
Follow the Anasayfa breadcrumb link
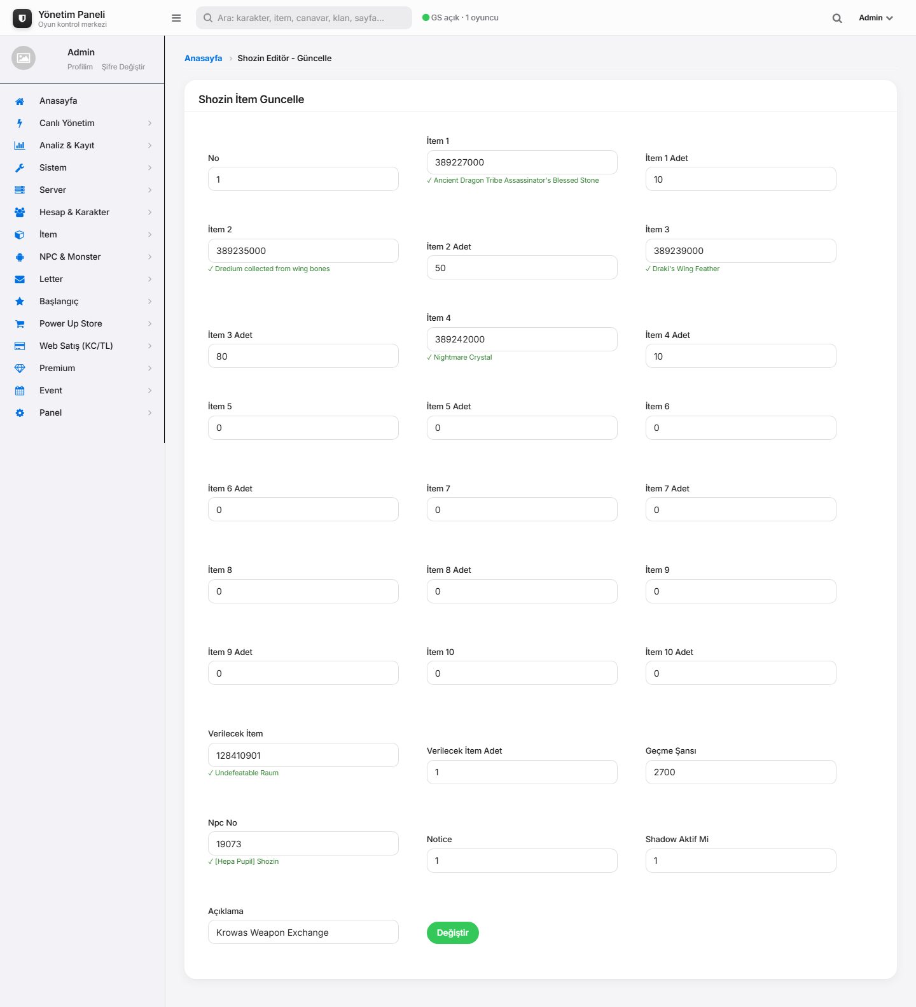[203, 58]
